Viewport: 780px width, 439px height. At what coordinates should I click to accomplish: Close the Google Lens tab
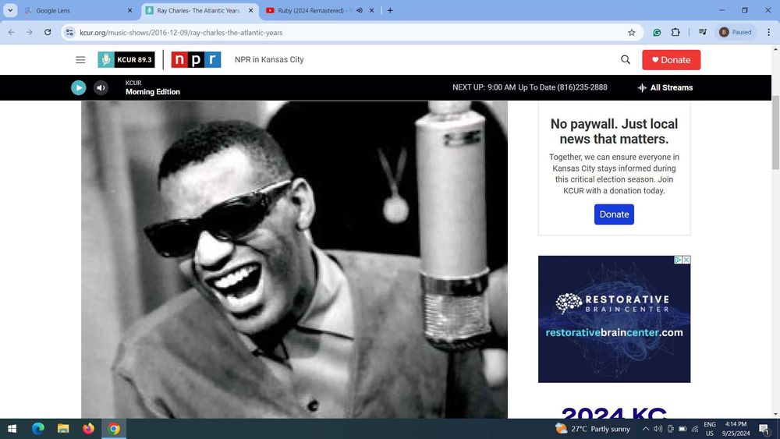click(x=129, y=10)
